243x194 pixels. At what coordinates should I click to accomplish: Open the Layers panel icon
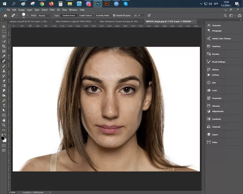[x=209, y=134]
